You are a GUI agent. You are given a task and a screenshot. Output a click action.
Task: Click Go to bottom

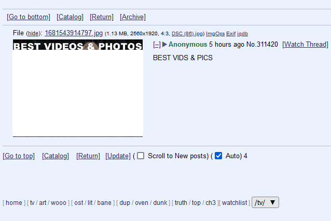point(29,17)
